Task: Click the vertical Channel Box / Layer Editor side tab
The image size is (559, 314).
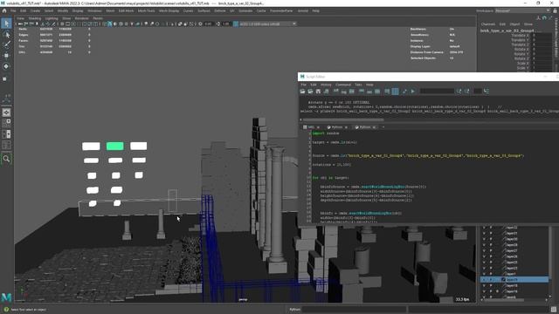Action: (556, 38)
